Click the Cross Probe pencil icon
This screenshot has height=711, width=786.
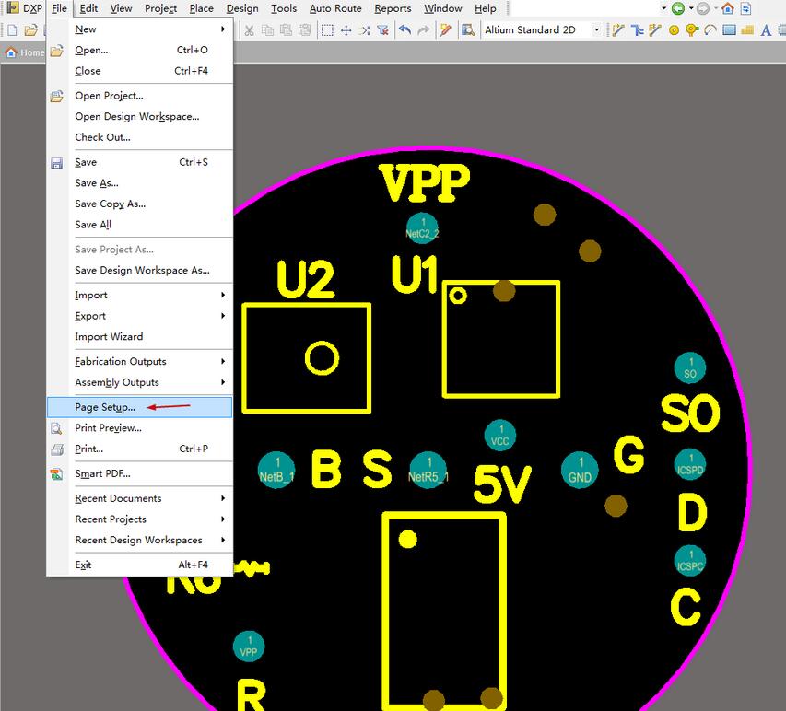(446, 30)
